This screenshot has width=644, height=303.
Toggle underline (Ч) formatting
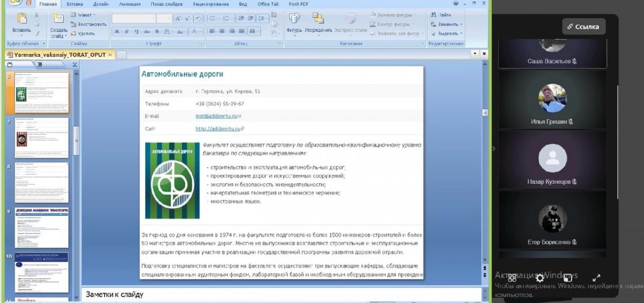(x=137, y=32)
